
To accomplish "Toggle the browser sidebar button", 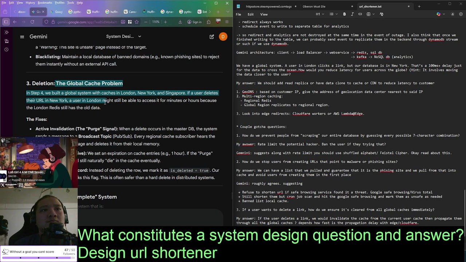I will pyautogui.click(x=6, y=22).
